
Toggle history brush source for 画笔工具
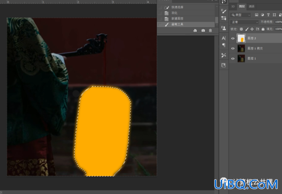pyautogui.click(x=160, y=24)
